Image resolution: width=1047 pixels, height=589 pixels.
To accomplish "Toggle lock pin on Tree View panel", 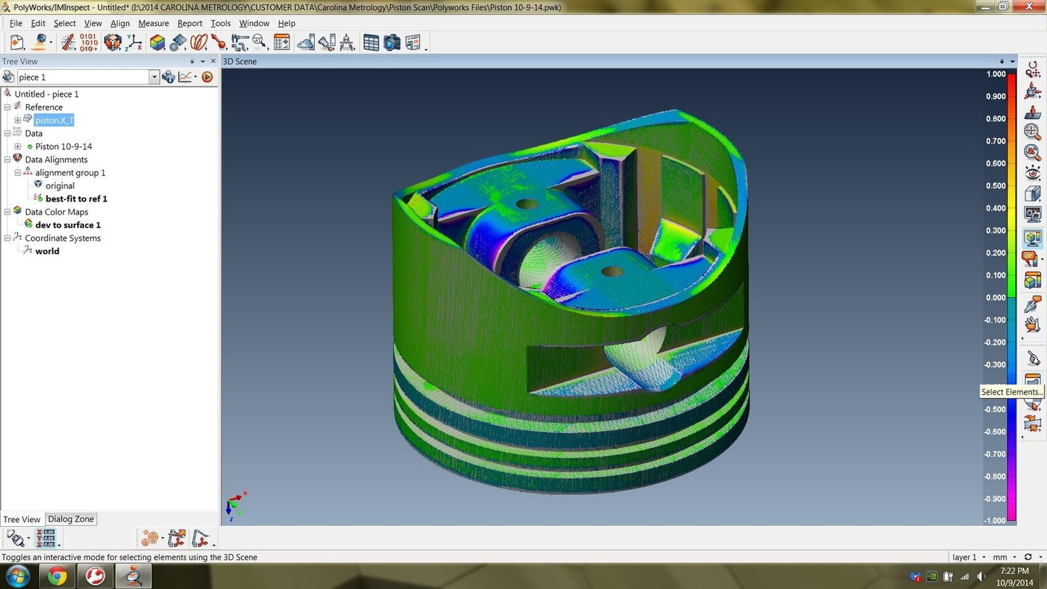I will pyautogui.click(x=192, y=62).
